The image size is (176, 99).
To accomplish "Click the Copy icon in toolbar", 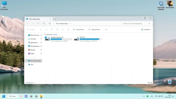I will pos(46,29).
